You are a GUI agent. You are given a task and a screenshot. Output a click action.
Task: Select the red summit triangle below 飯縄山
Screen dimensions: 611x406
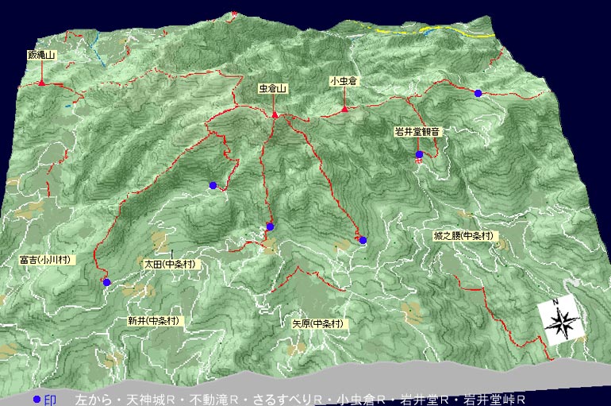click(x=41, y=82)
